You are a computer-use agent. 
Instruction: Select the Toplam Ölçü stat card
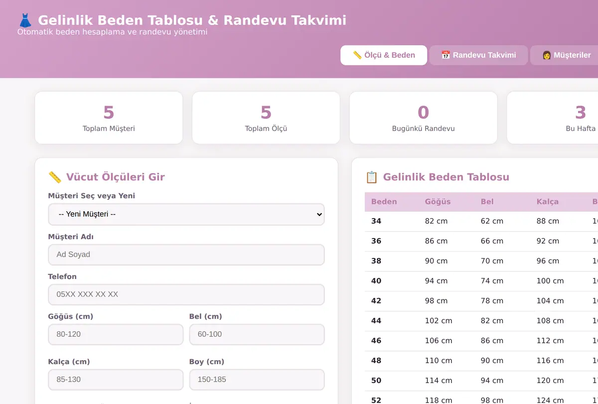pos(266,118)
